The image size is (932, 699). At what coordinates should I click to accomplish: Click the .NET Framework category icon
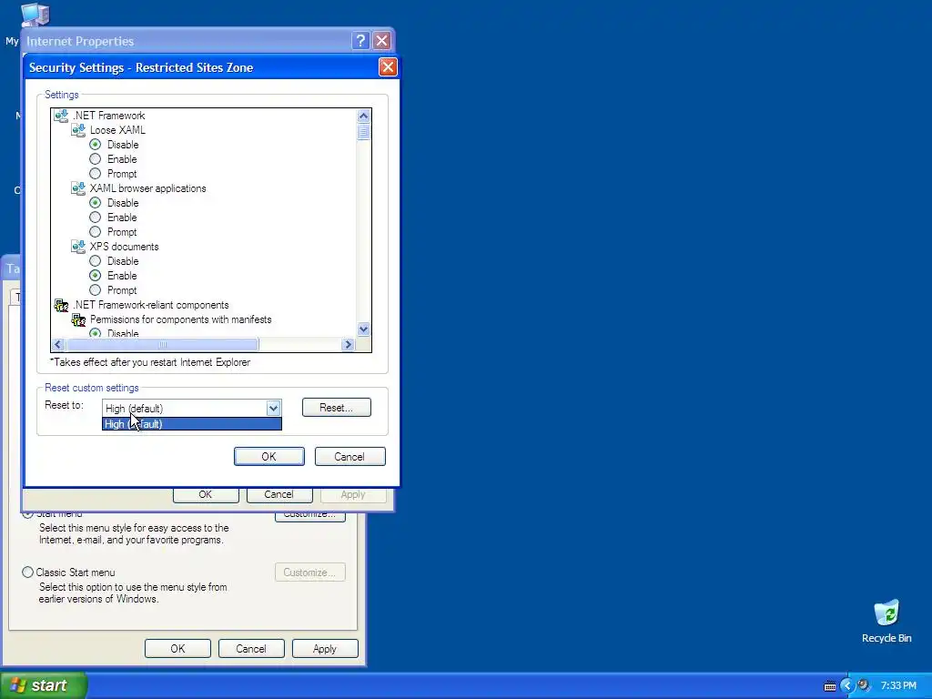click(x=61, y=116)
